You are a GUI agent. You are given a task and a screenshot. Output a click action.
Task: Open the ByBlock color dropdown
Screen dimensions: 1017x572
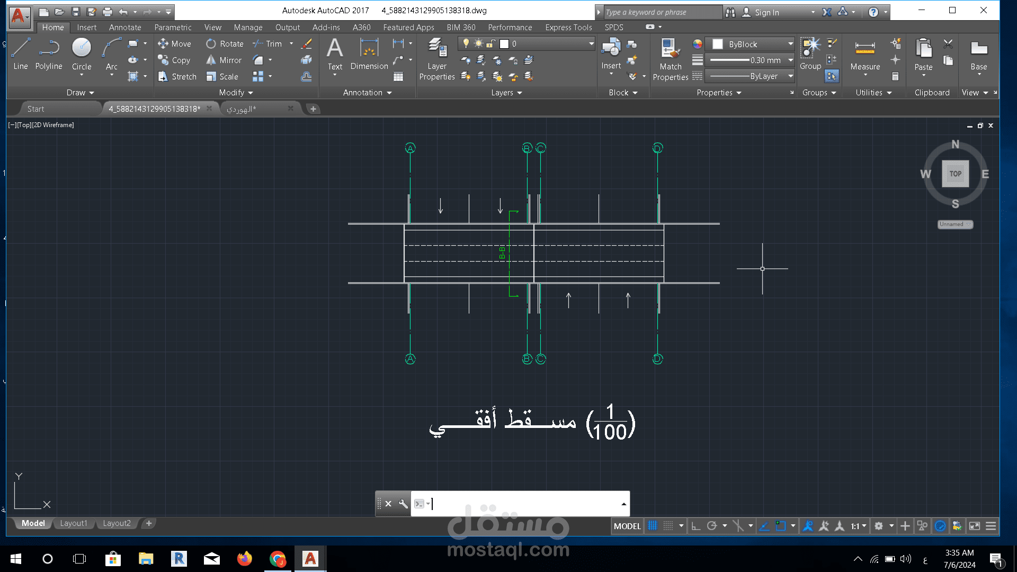pyautogui.click(x=750, y=44)
